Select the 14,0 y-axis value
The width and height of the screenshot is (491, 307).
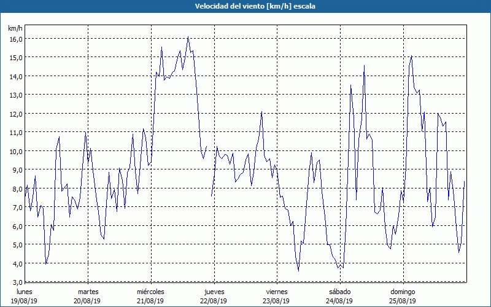click(x=16, y=76)
